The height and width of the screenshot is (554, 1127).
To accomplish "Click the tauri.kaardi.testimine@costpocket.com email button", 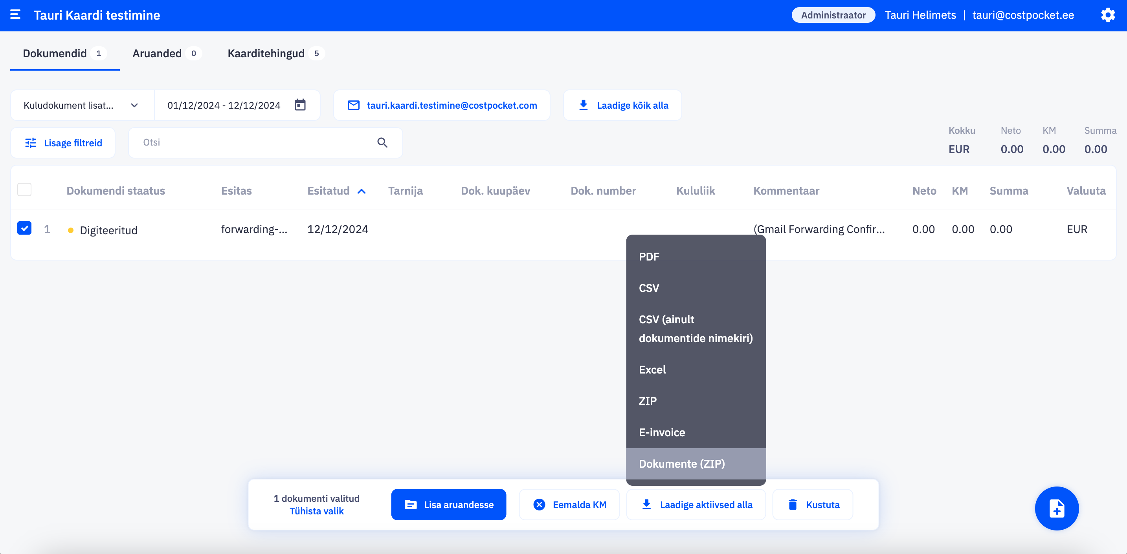I will pyautogui.click(x=442, y=105).
